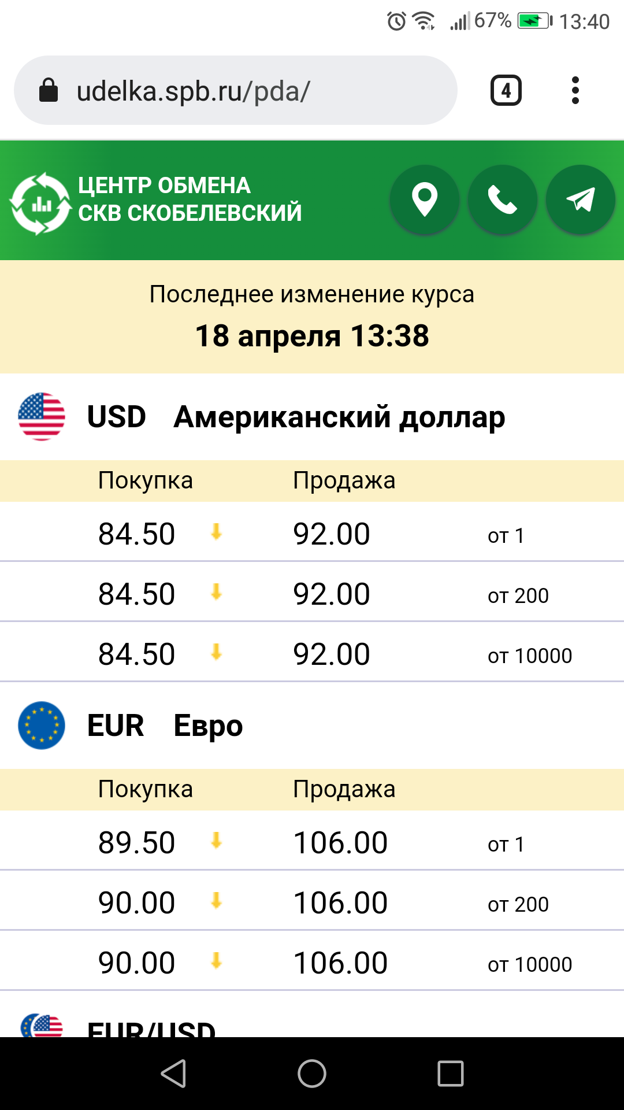Tap the exchange center logo

click(x=40, y=203)
